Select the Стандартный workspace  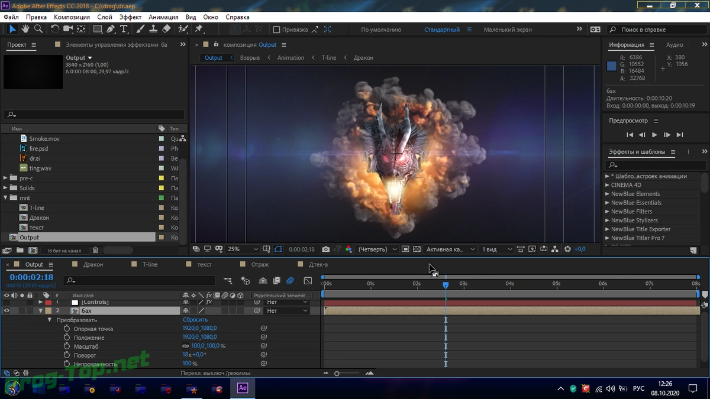tap(442, 30)
